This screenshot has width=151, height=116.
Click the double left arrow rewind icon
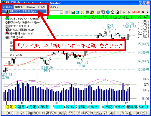pyautogui.click(x=143, y=12)
